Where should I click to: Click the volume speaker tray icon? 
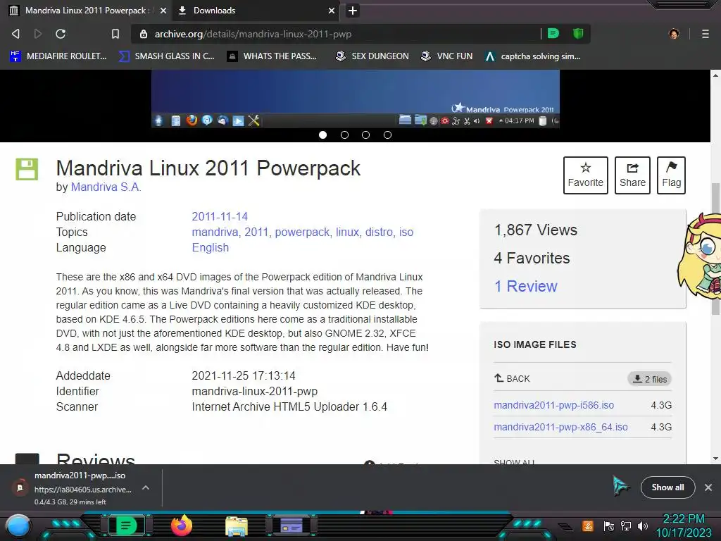[642, 526]
